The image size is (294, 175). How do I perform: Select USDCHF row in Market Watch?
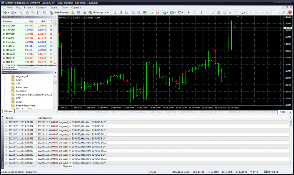tap(27, 26)
